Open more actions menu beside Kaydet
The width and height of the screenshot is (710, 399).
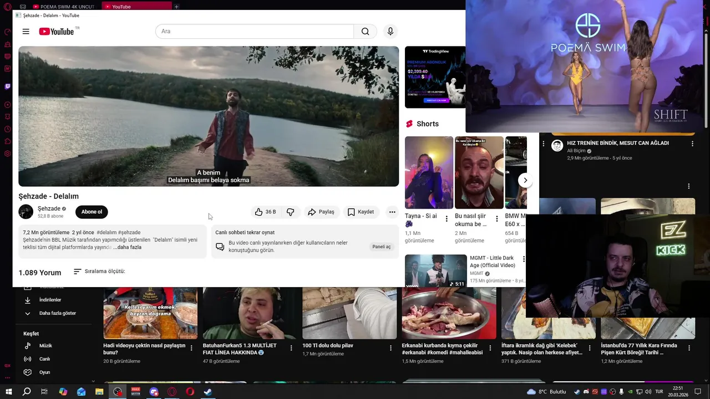(x=392, y=212)
